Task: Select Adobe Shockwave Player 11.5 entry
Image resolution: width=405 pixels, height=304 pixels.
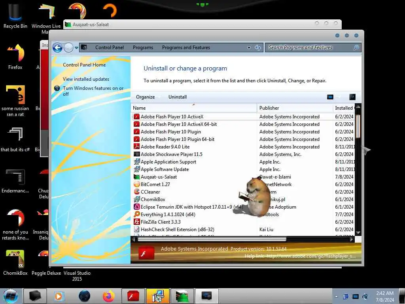Action: [x=243, y=154]
